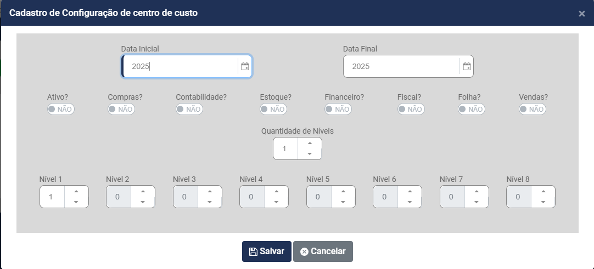594x269 pixels.
Task: Increment the Nível 1 value
Action: (76, 191)
